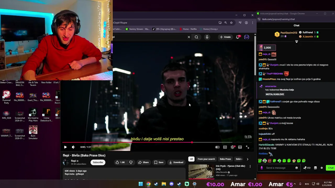Open Chrome install/cast icon in address bar

click(220, 23)
